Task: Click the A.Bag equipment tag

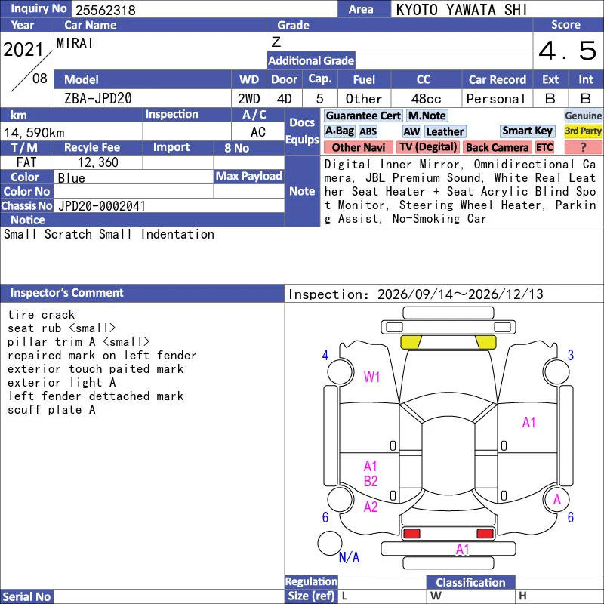Action: pos(339,131)
